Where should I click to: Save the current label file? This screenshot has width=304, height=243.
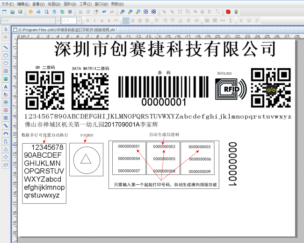20,12
